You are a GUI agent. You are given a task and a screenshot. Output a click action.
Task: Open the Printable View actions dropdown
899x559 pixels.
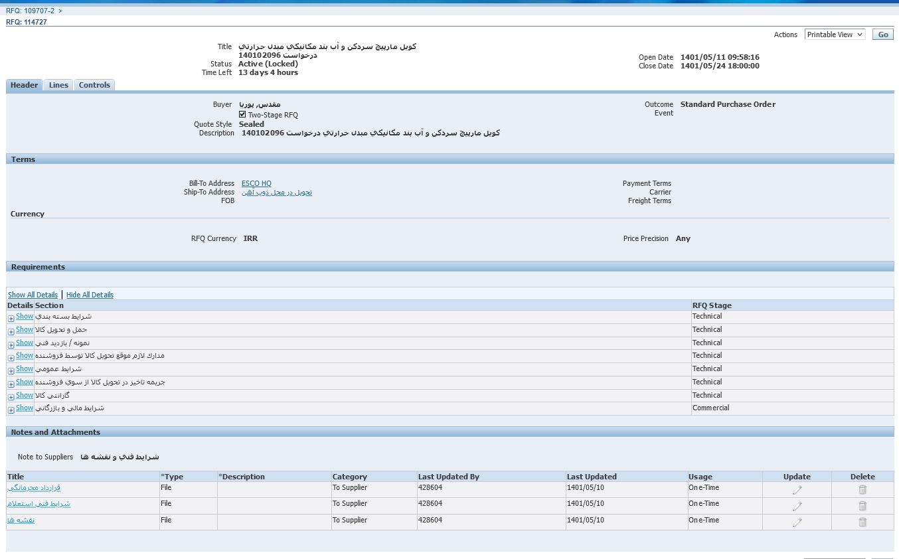pos(835,35)
